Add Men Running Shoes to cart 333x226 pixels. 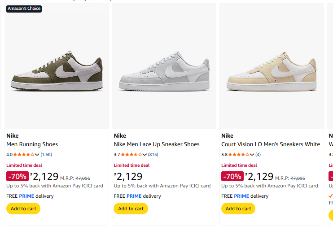pyautogui.click(x=23, y=209)
